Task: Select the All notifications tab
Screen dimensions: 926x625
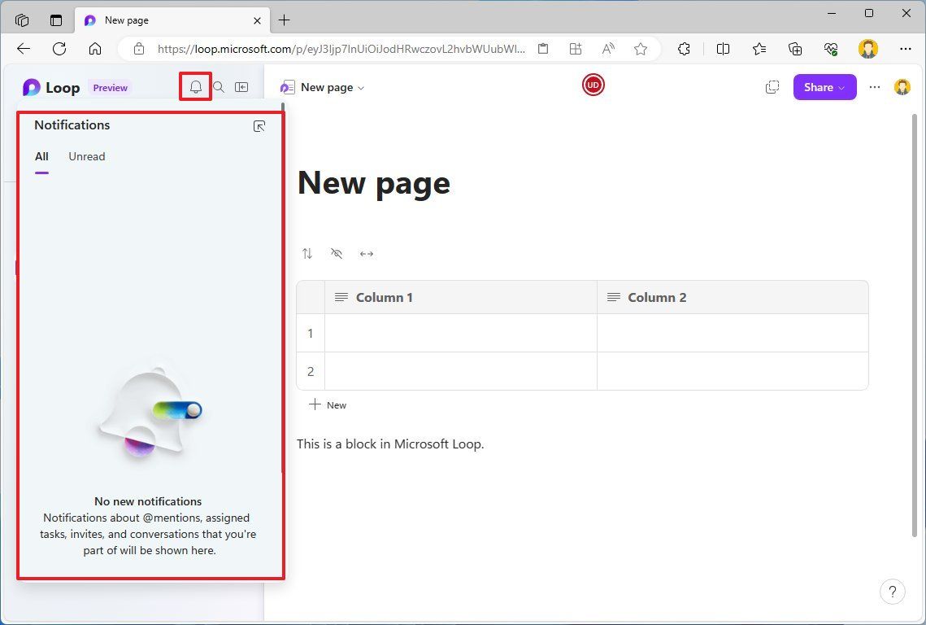Action: tap(41, 156)
